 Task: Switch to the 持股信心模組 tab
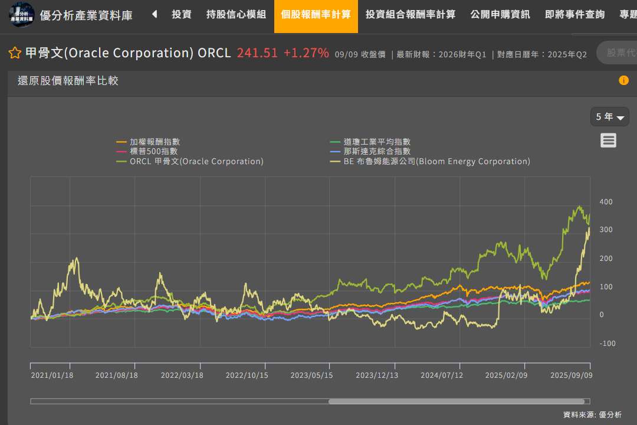click(236, 15)
